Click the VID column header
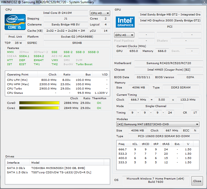The height and width of the screenshot is (189, 207). pyautogui.click(x=101, y=74)
